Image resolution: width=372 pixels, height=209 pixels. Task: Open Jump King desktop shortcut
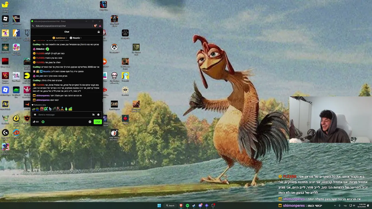click(103, 6)
